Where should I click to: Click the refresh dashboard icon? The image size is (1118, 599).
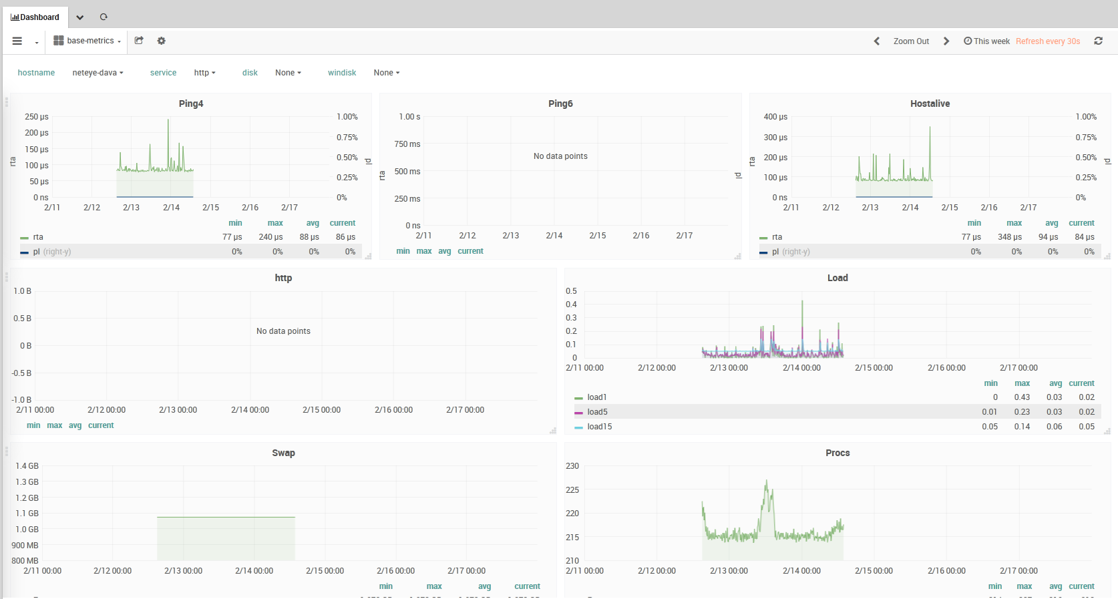click(1098, 41)
